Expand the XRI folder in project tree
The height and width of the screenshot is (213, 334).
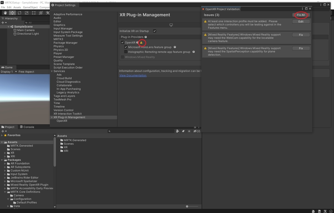(x=5, y=157)
